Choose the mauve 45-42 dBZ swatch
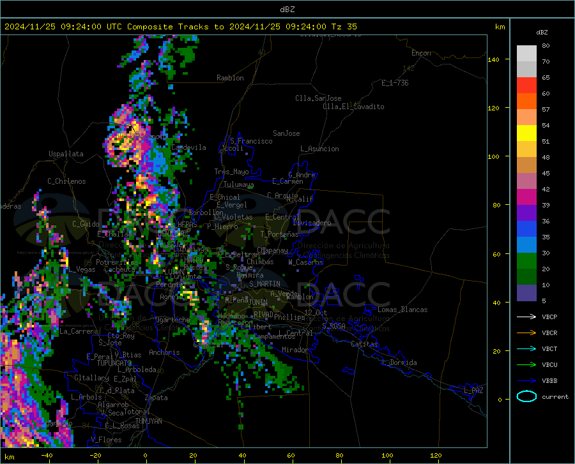Screen dimensions: 575x464 (526, 181)
